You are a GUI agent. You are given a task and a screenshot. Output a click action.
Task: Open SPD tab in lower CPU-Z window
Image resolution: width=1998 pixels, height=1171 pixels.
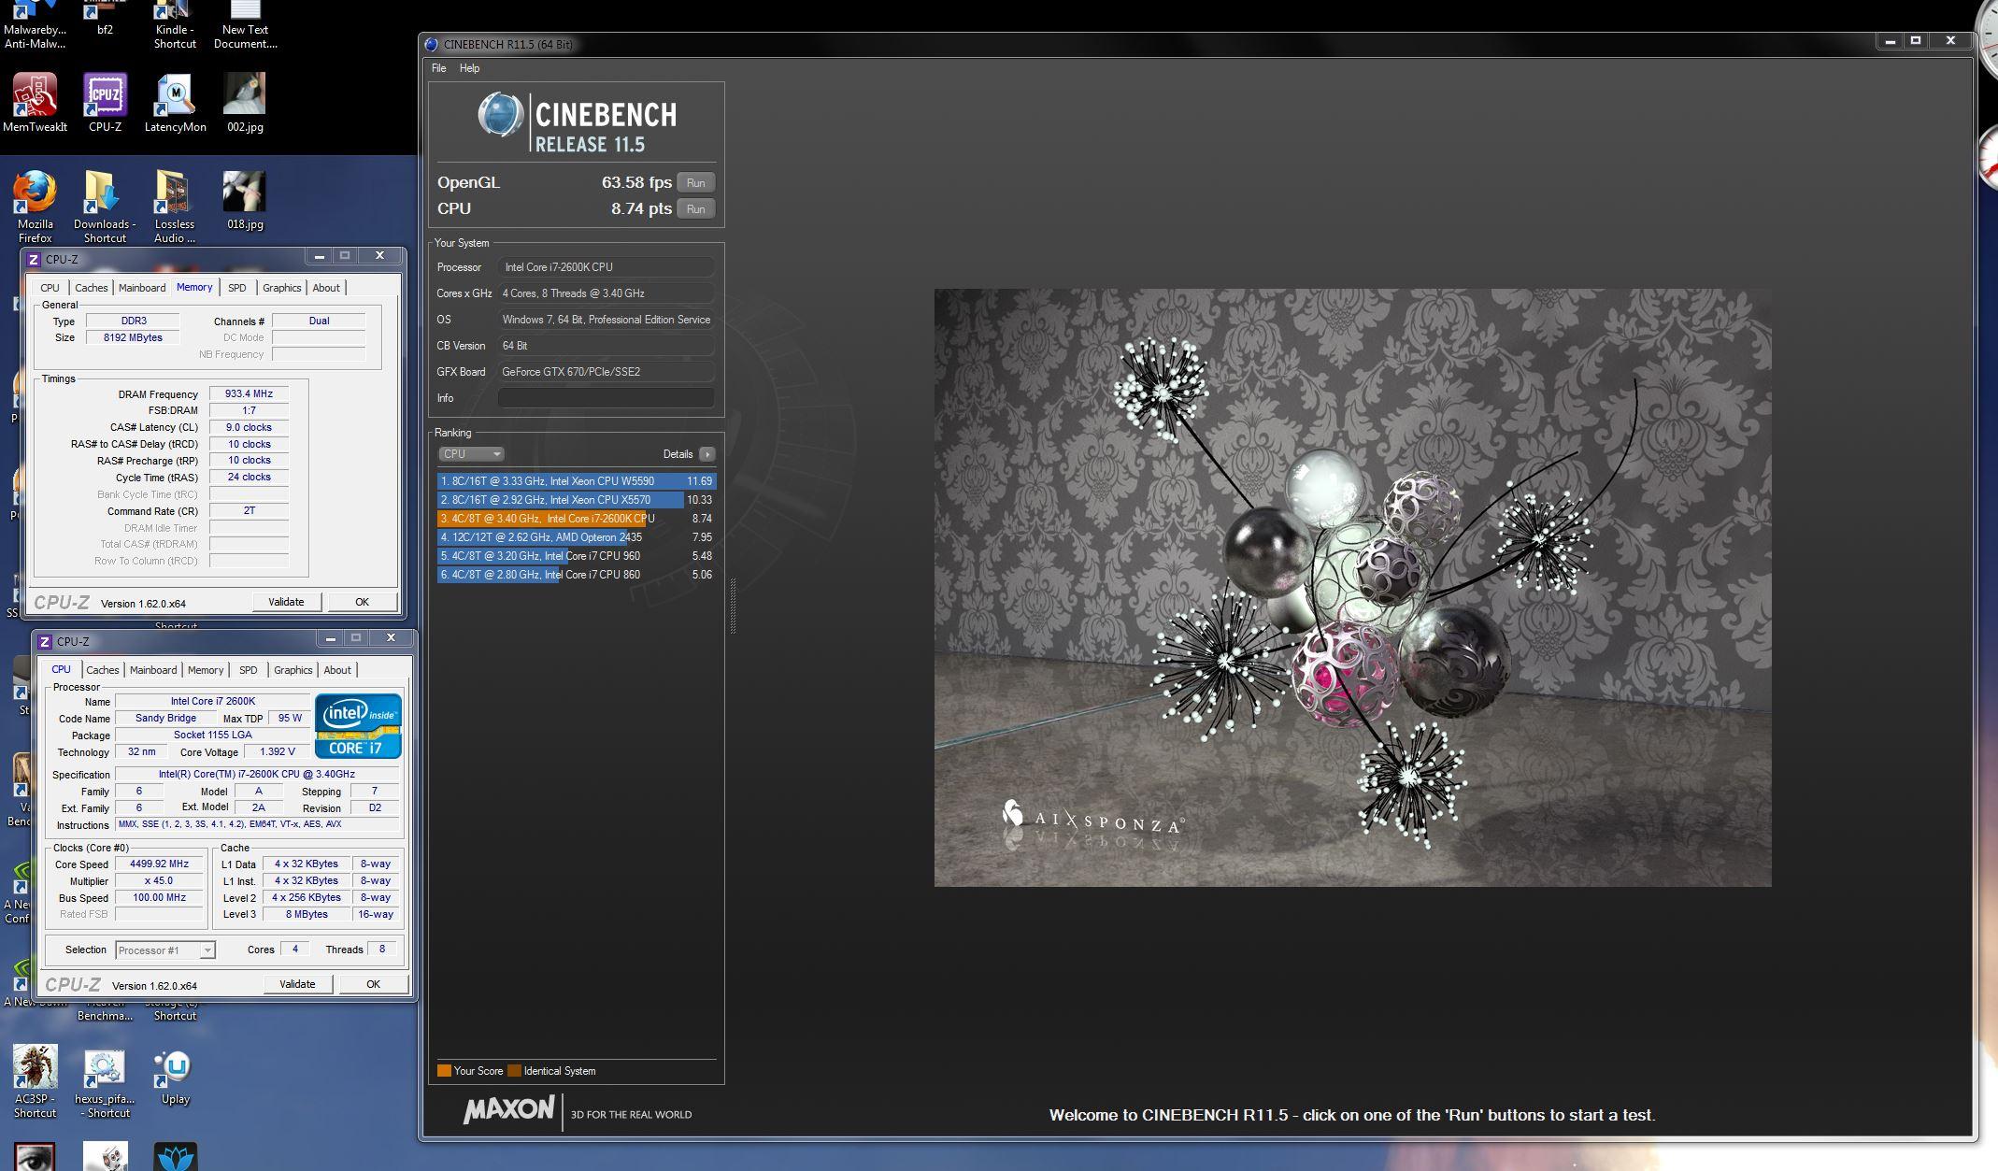pos(249,670)
